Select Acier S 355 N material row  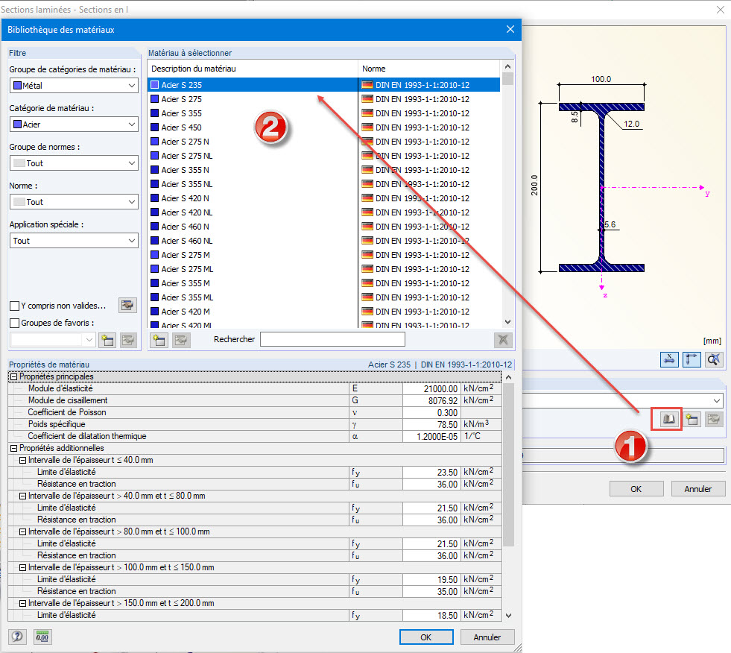324,170
